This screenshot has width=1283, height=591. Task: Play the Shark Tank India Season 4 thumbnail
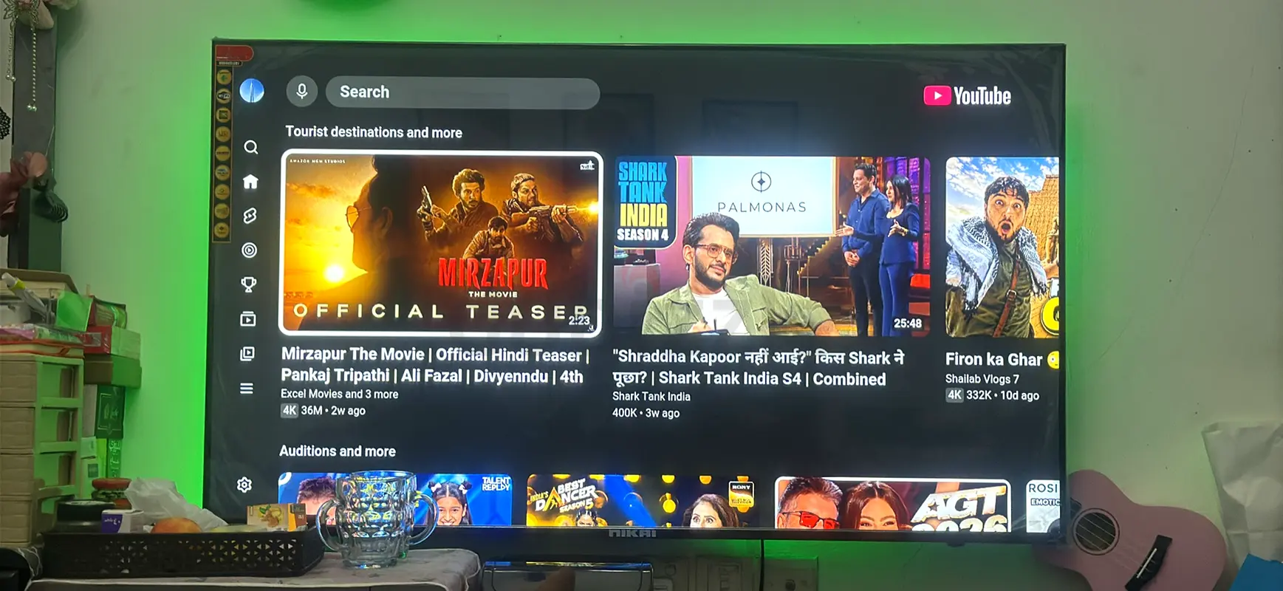pyautogui.click(x=772, y=245)
